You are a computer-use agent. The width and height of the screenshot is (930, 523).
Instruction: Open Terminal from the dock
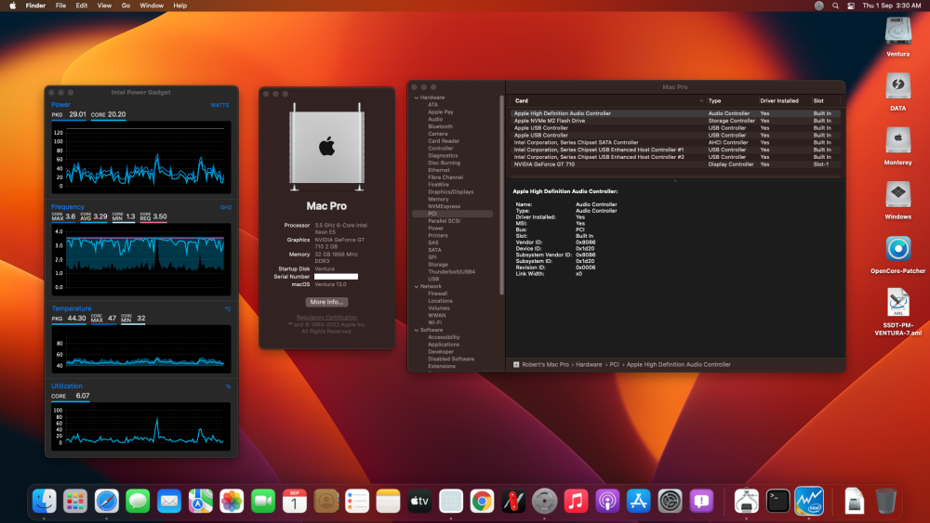pyautogui.click(x=777, y=501)
